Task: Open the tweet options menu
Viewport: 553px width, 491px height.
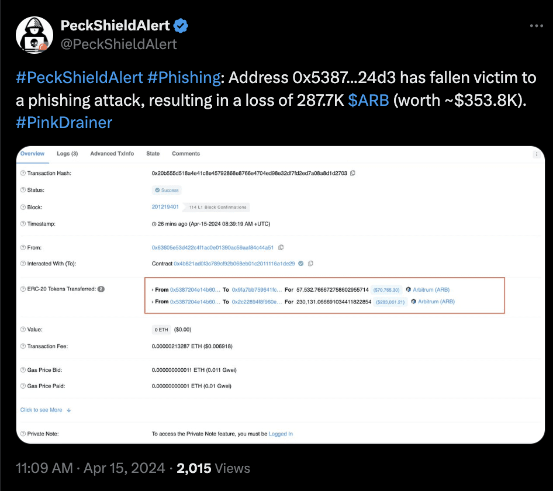Action: pyautogui.click(x=535, y=26)
